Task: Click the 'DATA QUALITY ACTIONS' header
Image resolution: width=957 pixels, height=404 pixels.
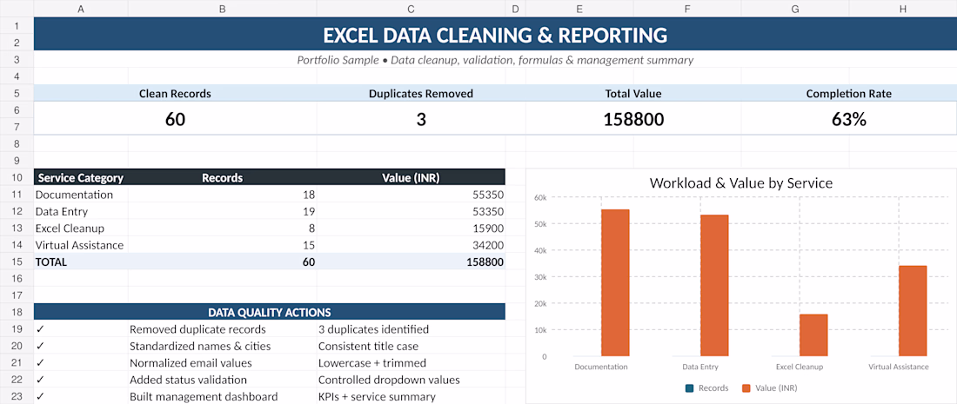Action: 269,312
